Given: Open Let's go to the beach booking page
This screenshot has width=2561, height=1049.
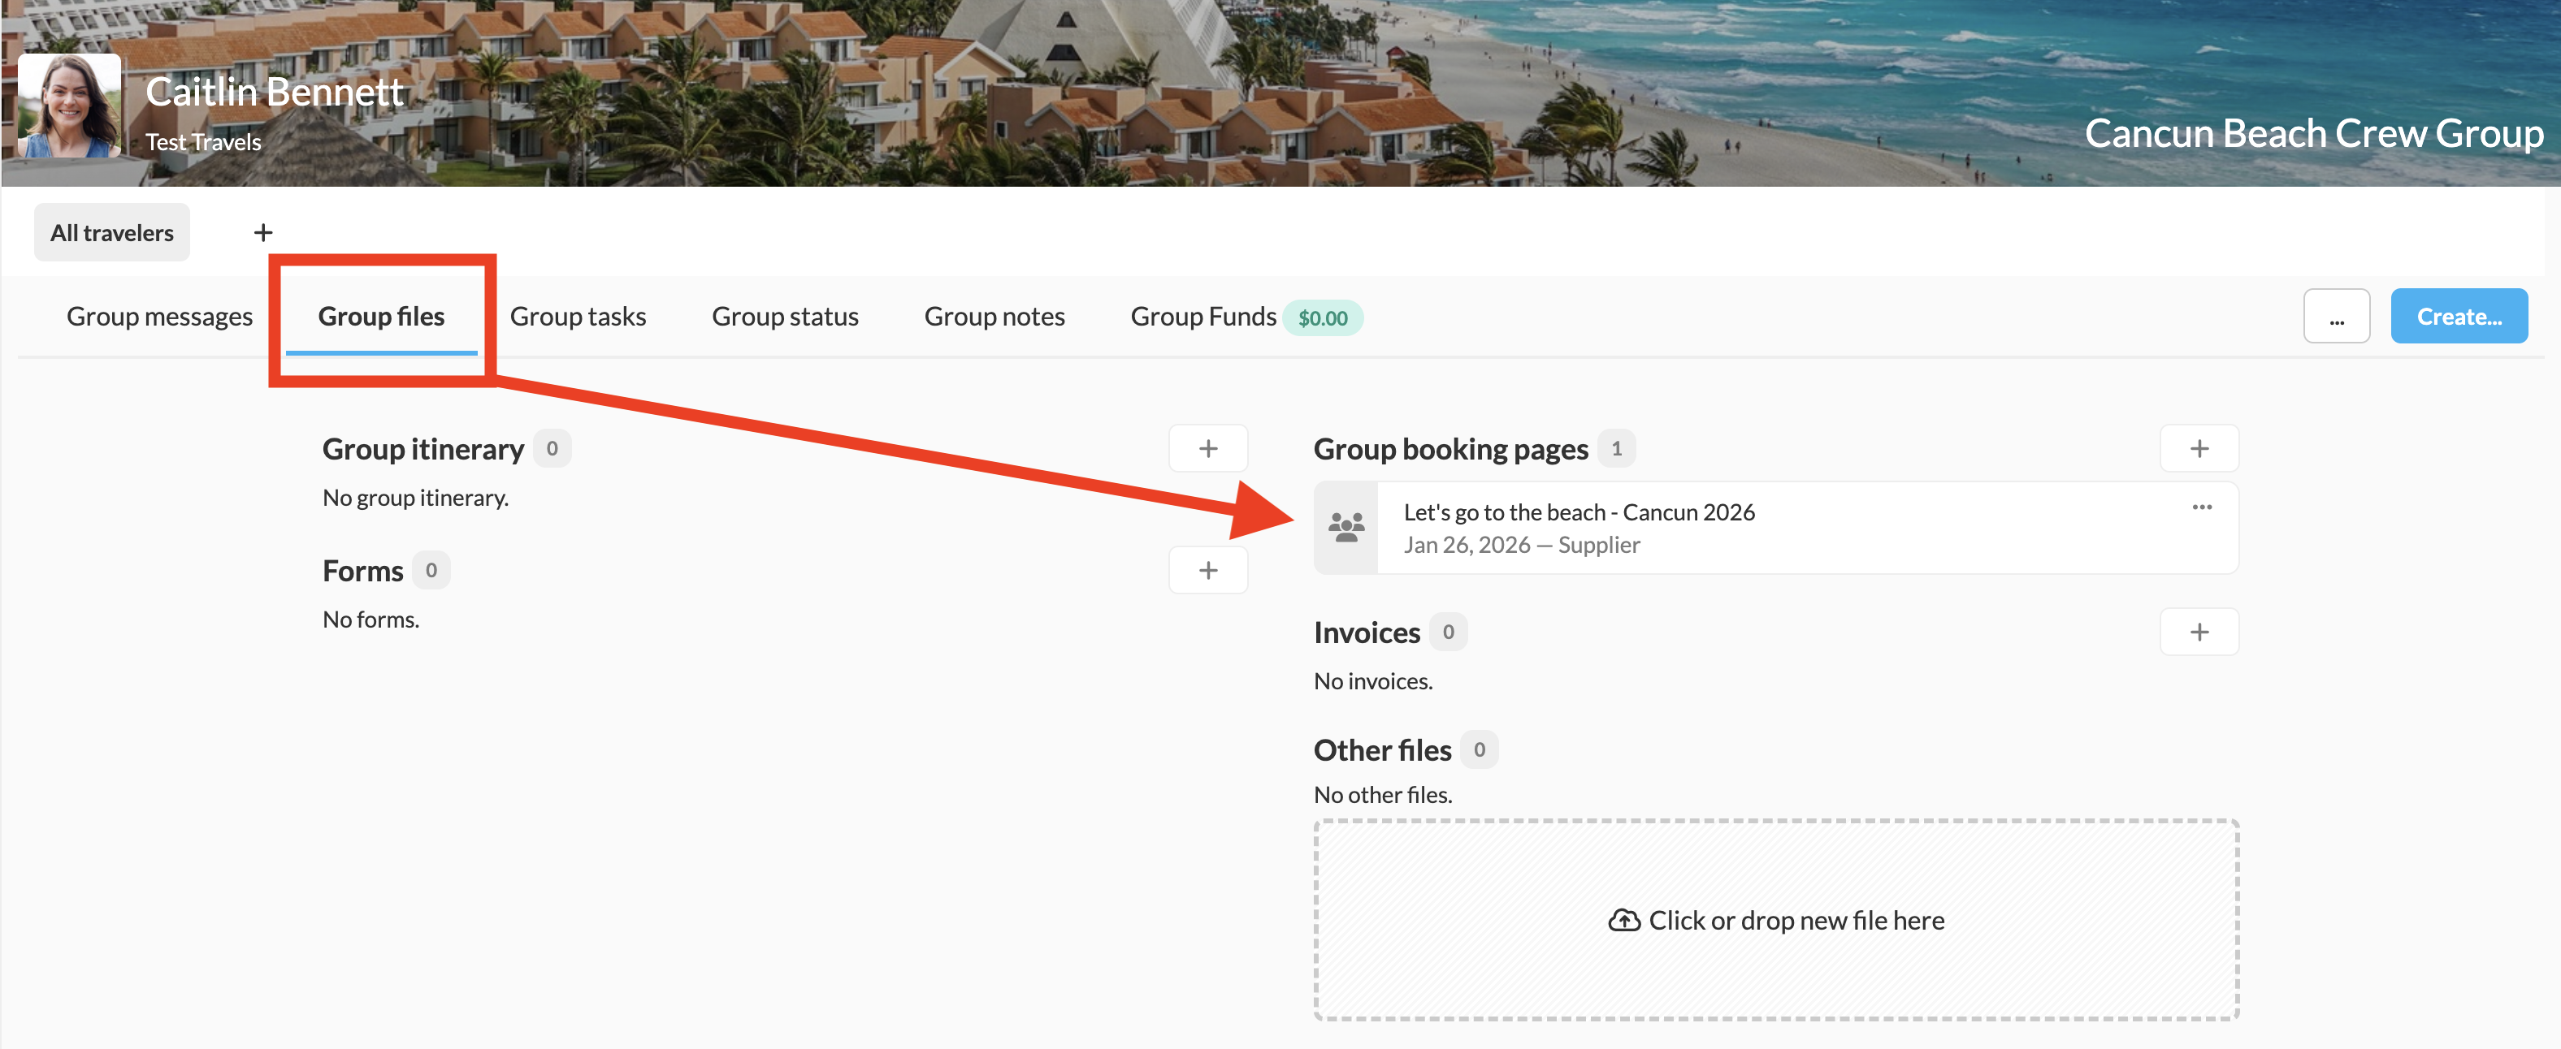Looking at the screenshot, I should tap(1578, 512).
